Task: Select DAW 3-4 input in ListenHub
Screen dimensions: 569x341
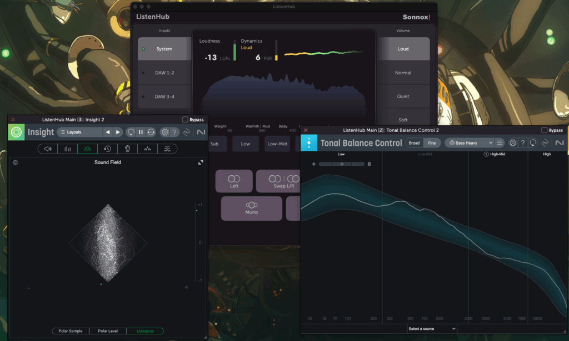Action: (164, 96)
